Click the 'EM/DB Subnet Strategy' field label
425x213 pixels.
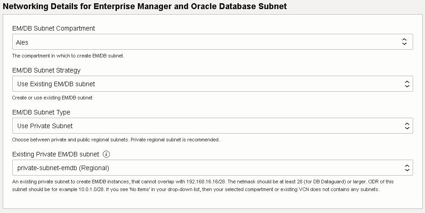[x=46, y=70]
